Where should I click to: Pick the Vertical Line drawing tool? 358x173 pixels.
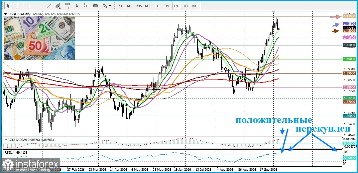(30, 5)
